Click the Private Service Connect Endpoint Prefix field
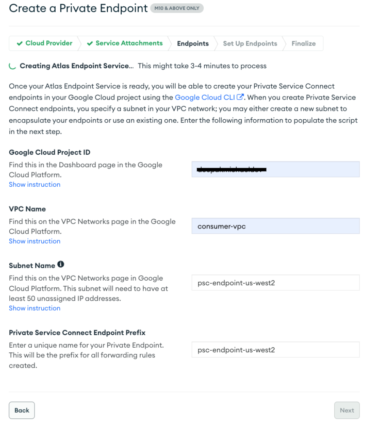Viewport: 371px width, 432px height. point(275,350)
